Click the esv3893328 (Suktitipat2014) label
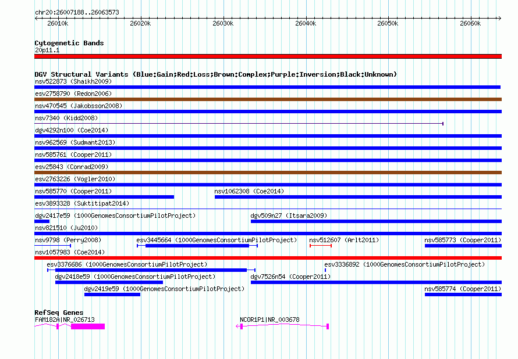 82,203
